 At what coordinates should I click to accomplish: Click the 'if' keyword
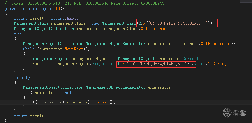point(25,93)
